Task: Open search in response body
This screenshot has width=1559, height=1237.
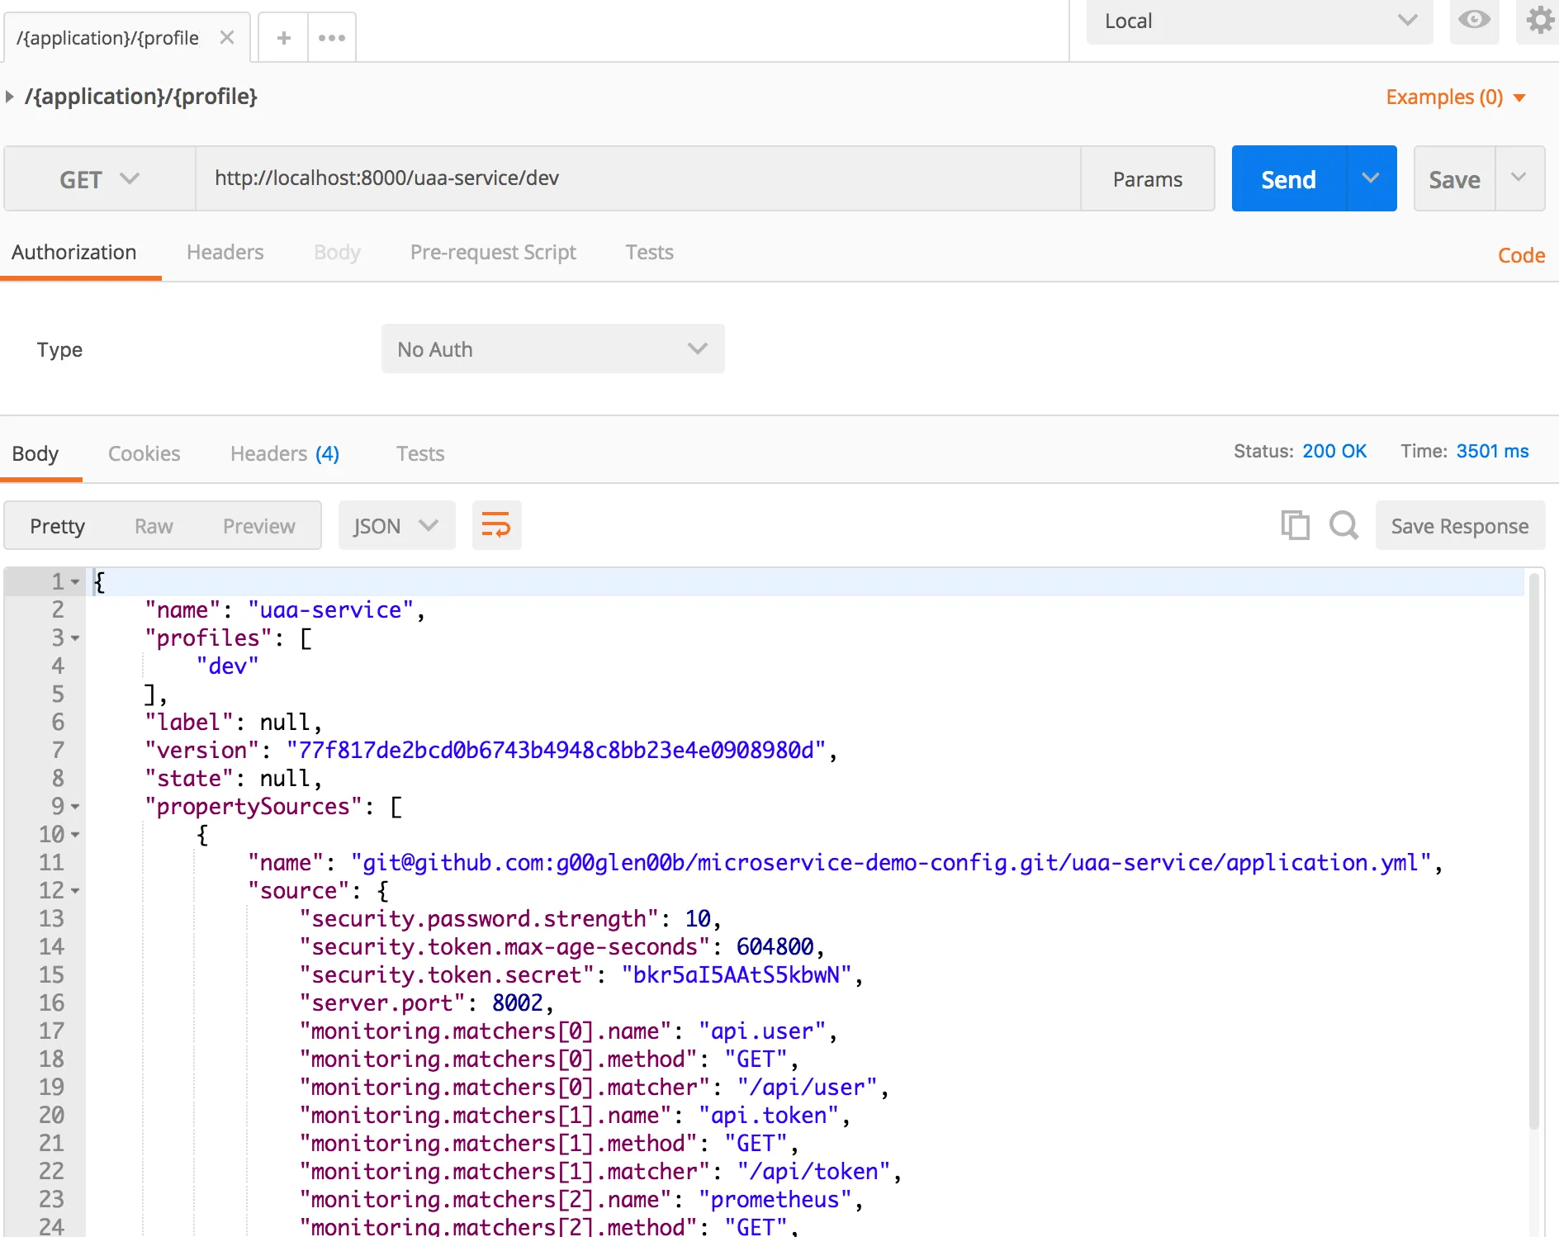Action: [1343, 525]
